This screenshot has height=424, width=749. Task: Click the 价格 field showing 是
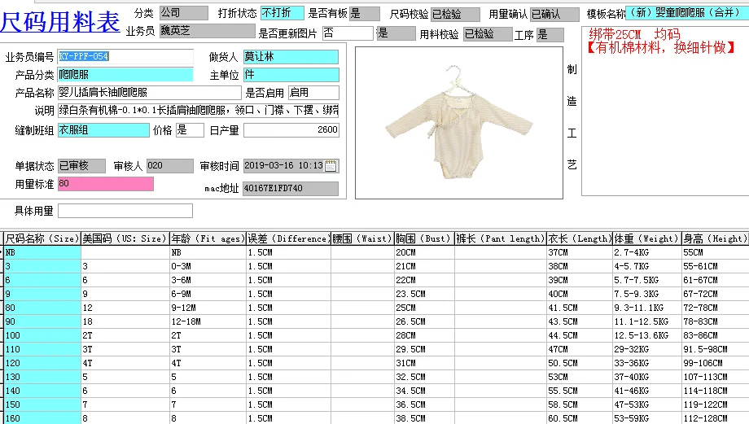point(190,130)
